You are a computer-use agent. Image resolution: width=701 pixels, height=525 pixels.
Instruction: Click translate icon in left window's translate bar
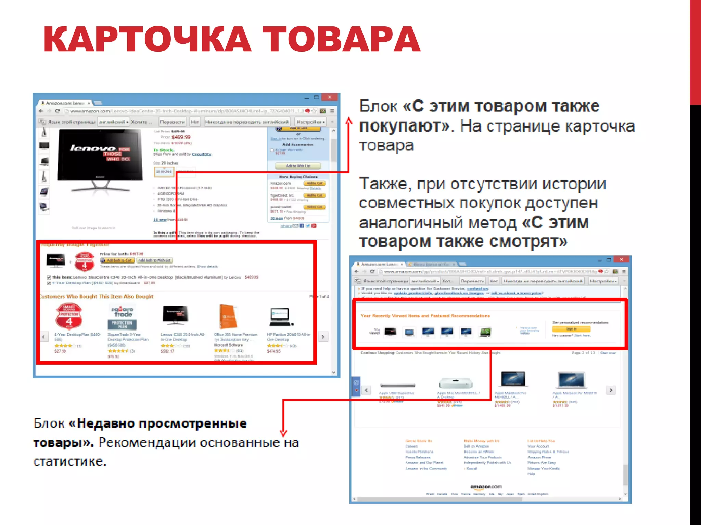(42, 122)
